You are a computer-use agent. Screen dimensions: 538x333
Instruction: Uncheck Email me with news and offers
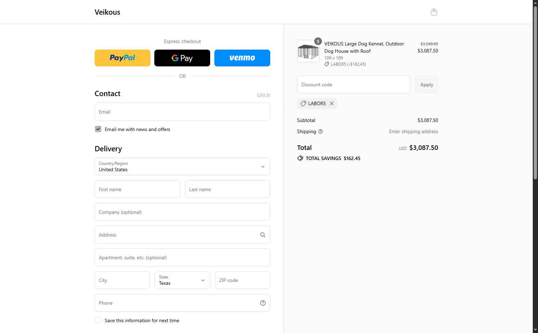pyautogui.click(x=98, y=129)
